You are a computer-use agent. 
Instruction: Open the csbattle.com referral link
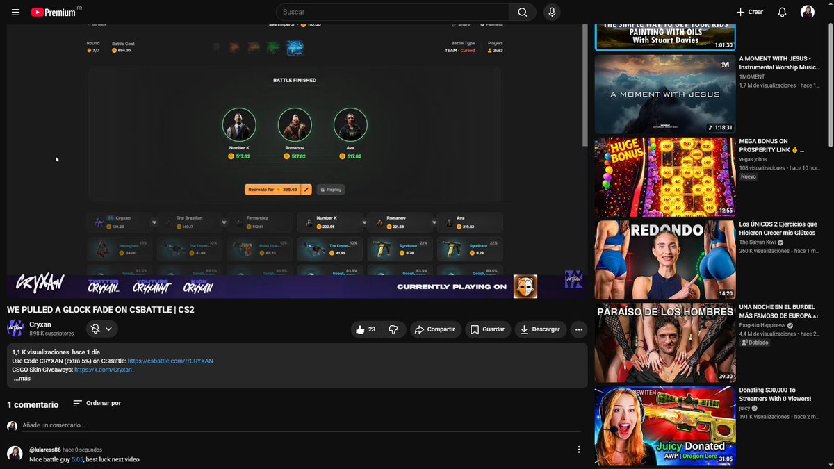pyautogui.click(x=170, y=361)
